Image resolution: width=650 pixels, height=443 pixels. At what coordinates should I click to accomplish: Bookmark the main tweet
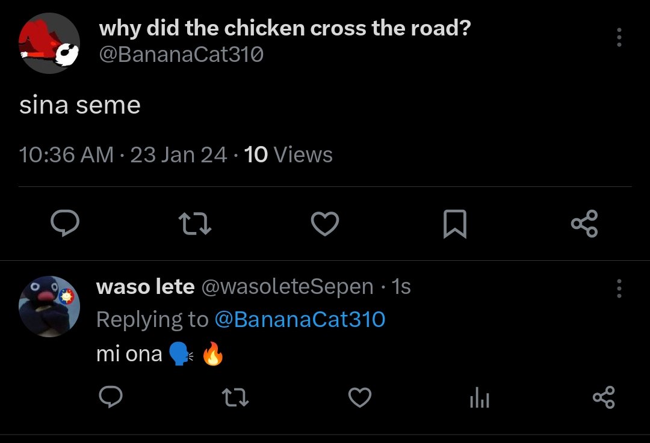455,224
